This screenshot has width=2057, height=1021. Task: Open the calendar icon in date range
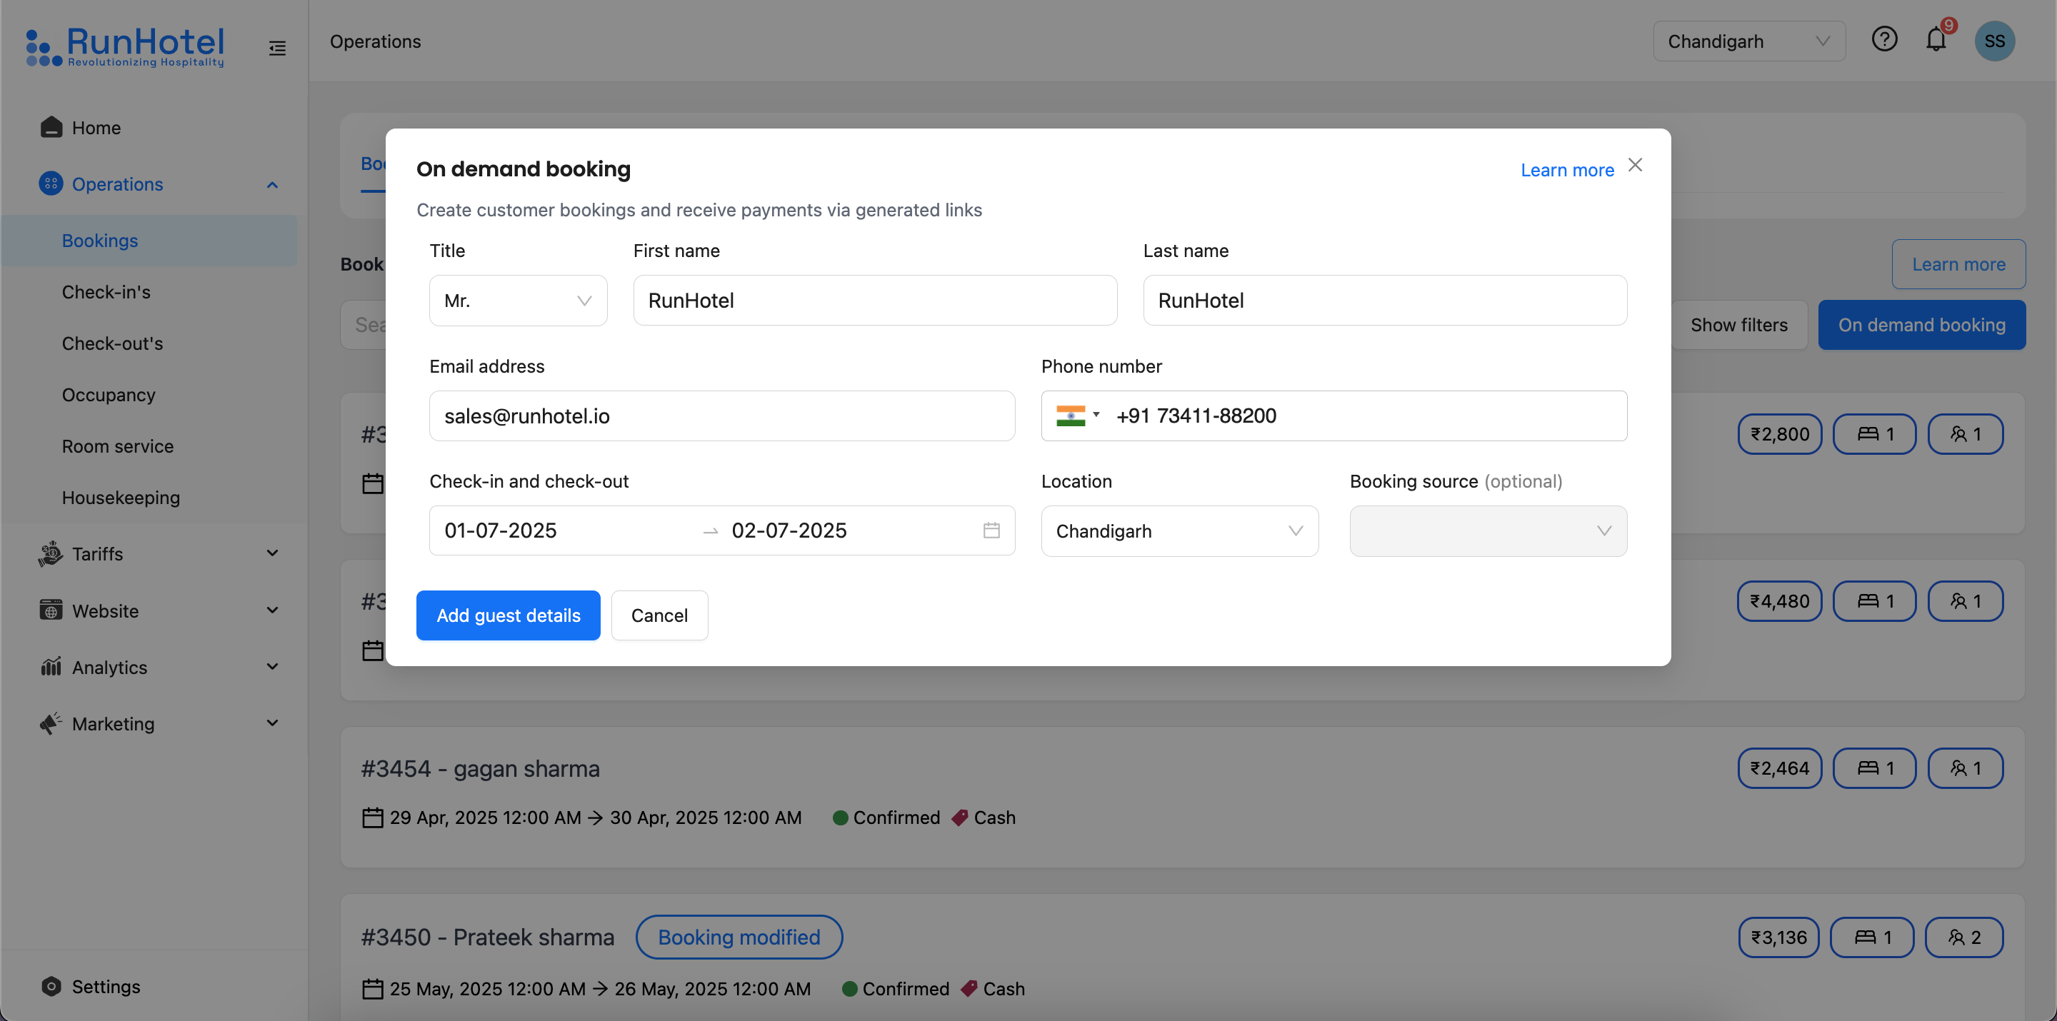991,530
